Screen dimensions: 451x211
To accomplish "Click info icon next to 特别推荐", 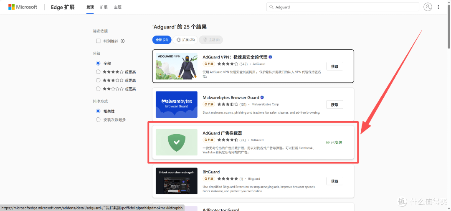I will point(122,41).
